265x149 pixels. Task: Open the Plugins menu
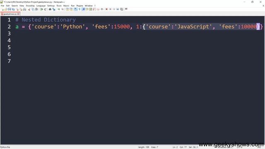79,6
